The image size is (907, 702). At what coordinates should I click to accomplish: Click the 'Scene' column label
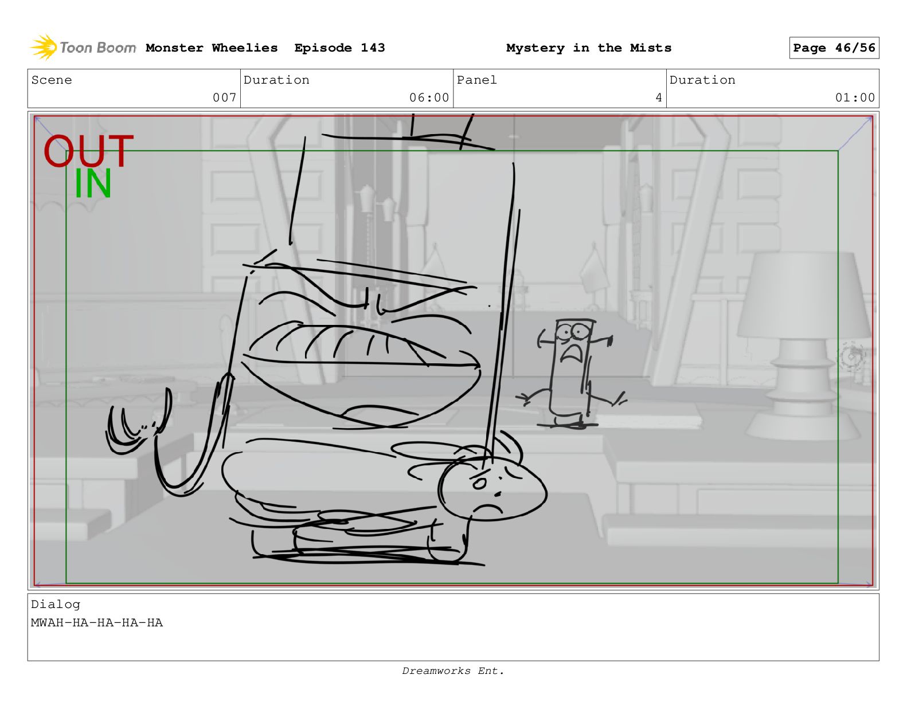point(52,80)
